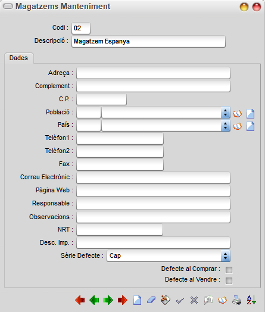Click the eraser clear icon
This screenshot has height=312, width=265.
pyautogui.click(x=151, y=300)
